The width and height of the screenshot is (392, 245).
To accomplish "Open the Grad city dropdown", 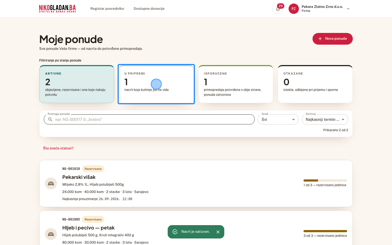I will click(x=278, y=120).
